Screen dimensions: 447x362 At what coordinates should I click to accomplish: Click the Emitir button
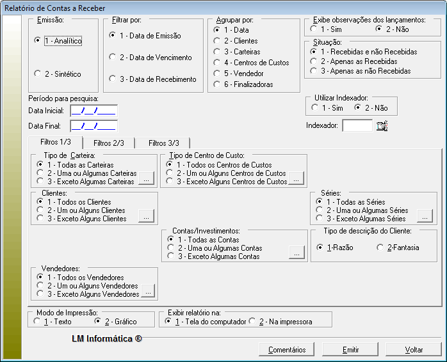(350, 350)
